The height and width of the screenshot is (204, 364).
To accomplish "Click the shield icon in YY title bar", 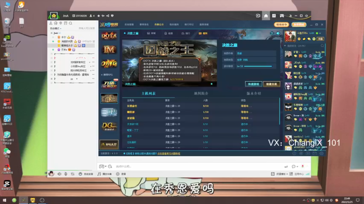I will [112, 16].
